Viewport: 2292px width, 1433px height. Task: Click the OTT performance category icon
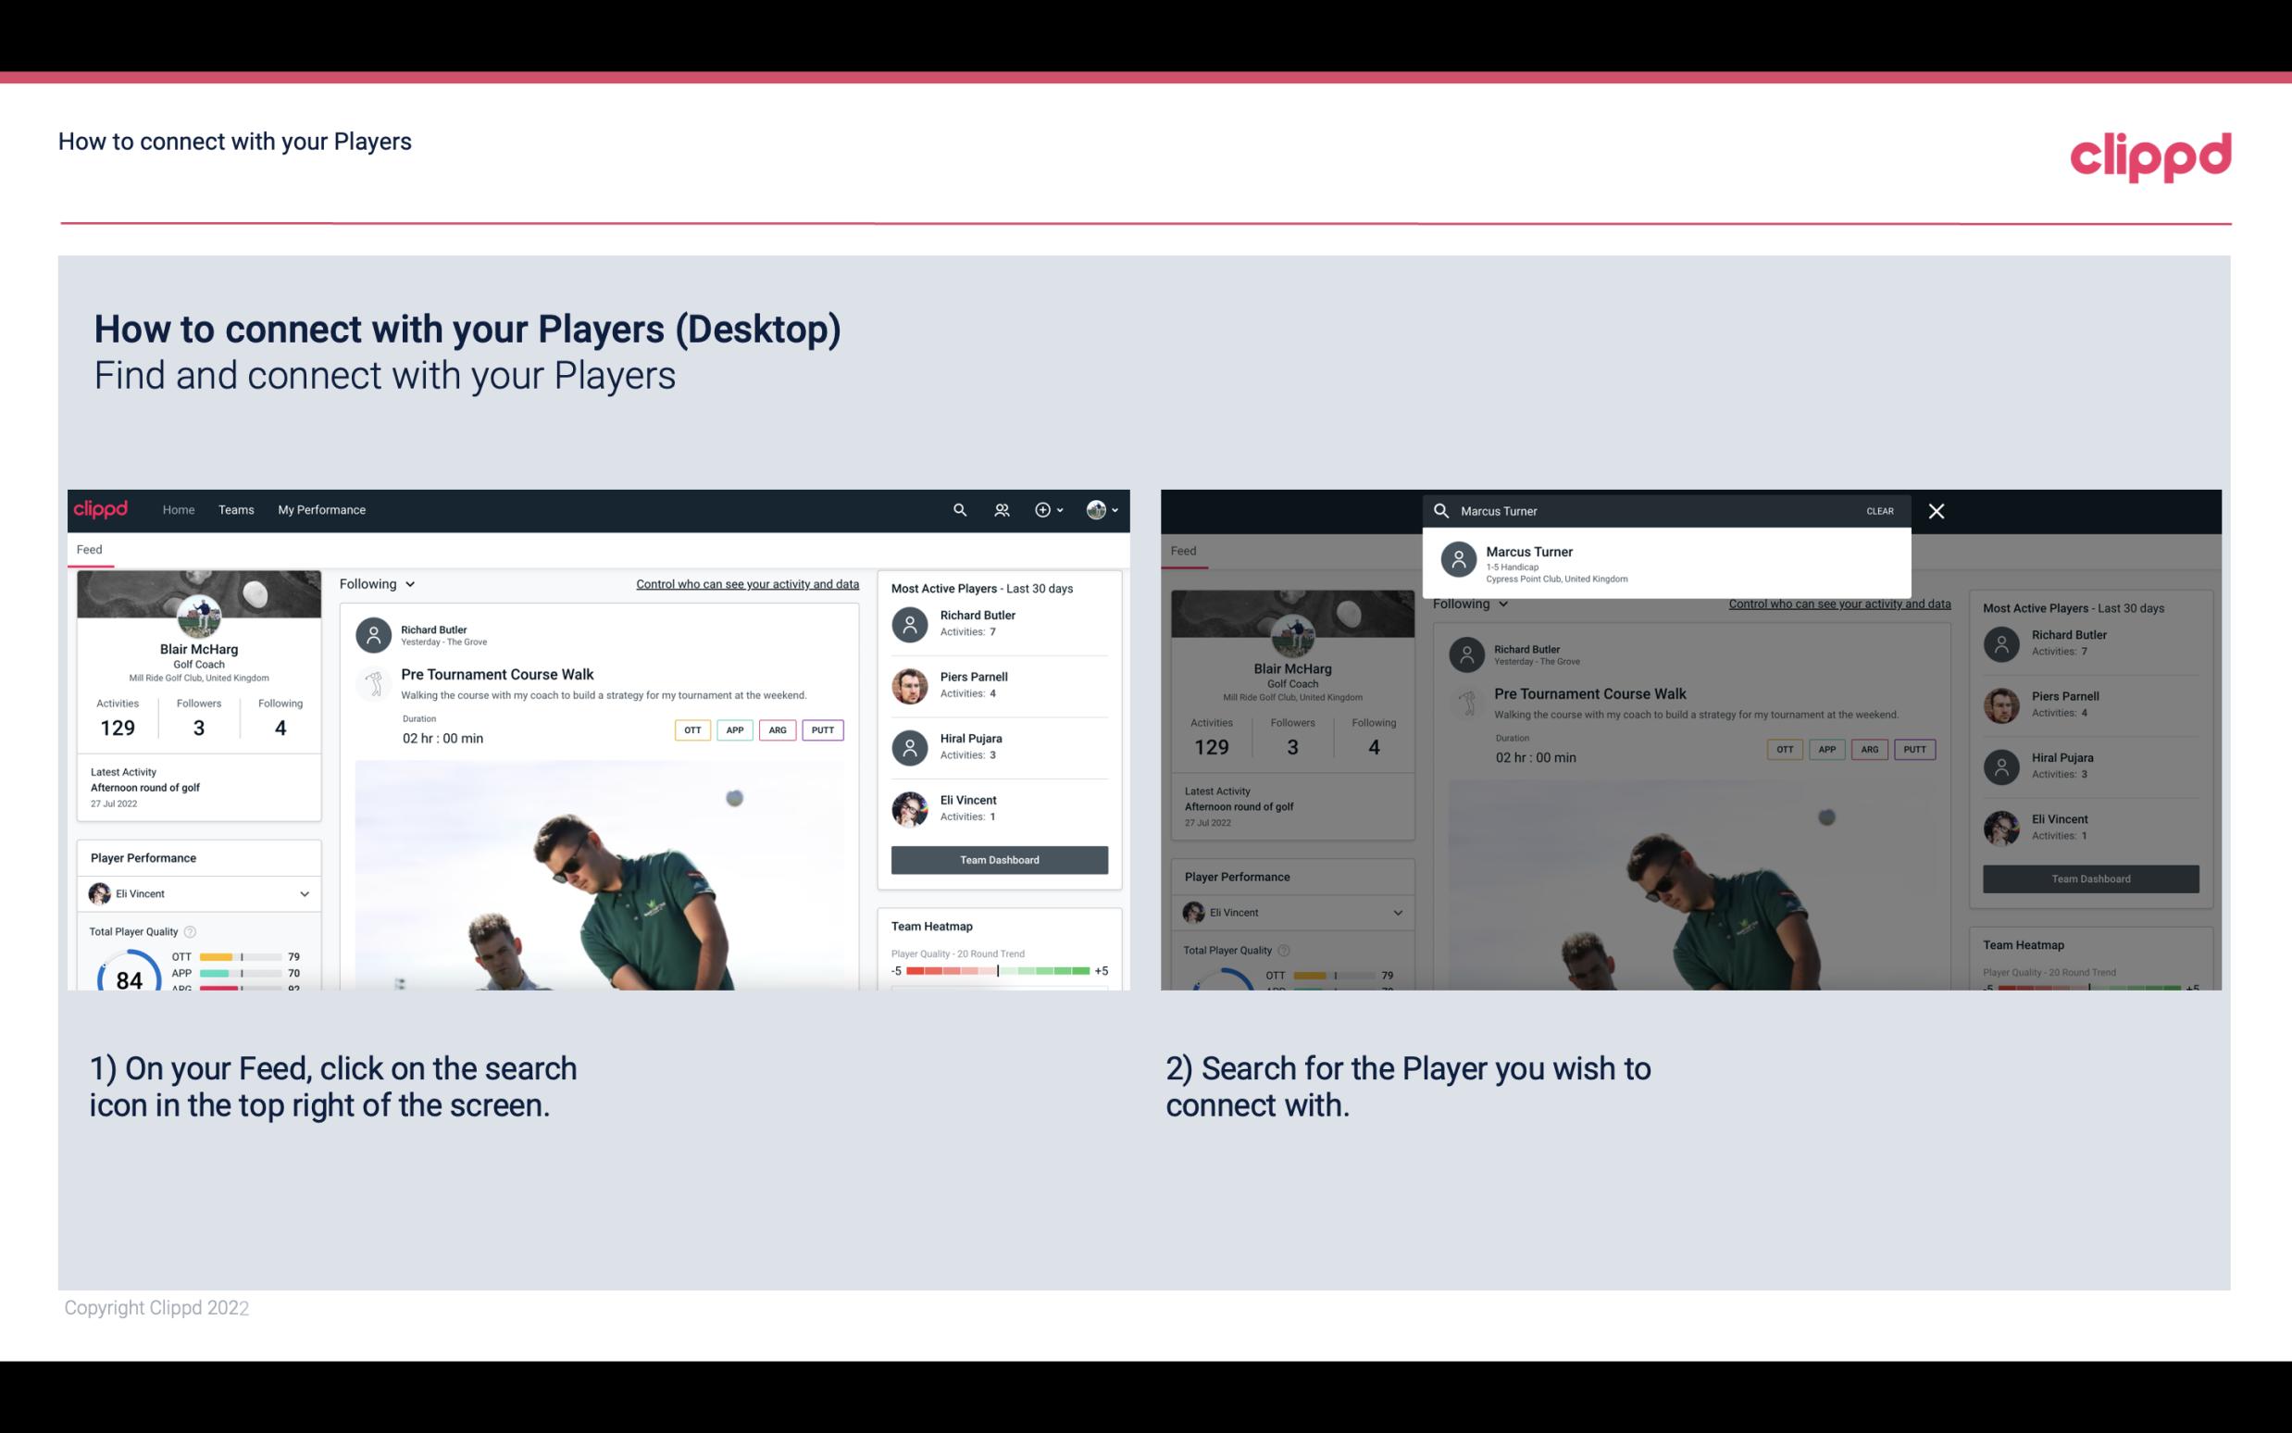coord(693,729)
